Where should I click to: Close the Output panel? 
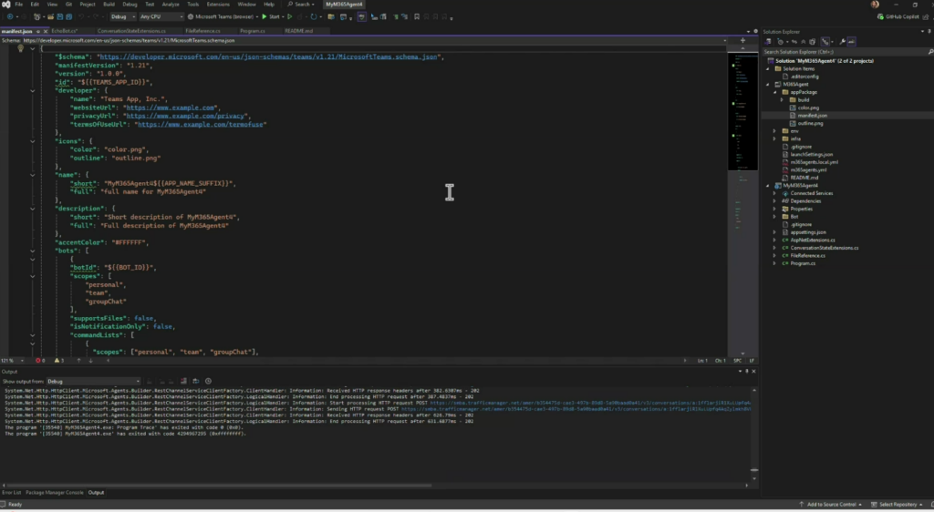pyautogui.click(x=753, y=371)
